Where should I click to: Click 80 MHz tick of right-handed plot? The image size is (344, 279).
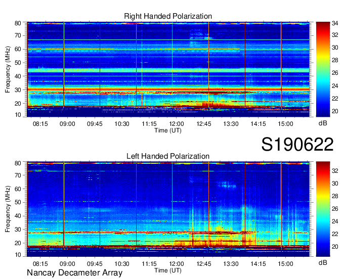18,23
